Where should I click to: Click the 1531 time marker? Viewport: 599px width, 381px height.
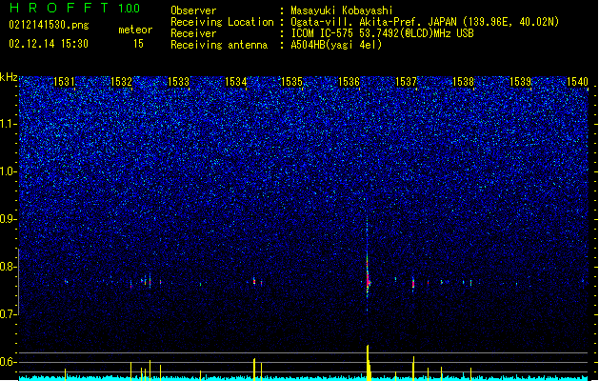click(x=64, y=81)
